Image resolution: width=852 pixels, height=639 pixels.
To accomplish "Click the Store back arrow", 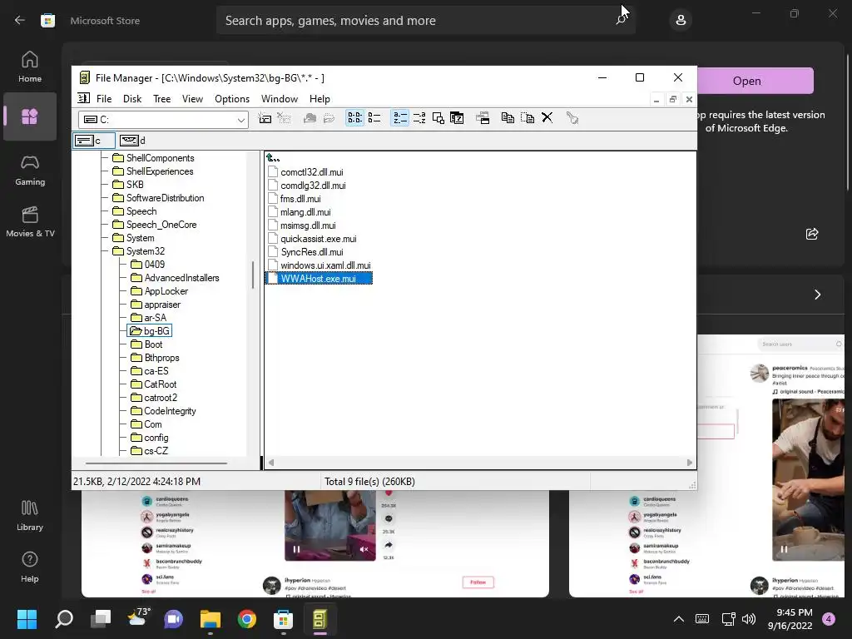I will coord(20,21).
